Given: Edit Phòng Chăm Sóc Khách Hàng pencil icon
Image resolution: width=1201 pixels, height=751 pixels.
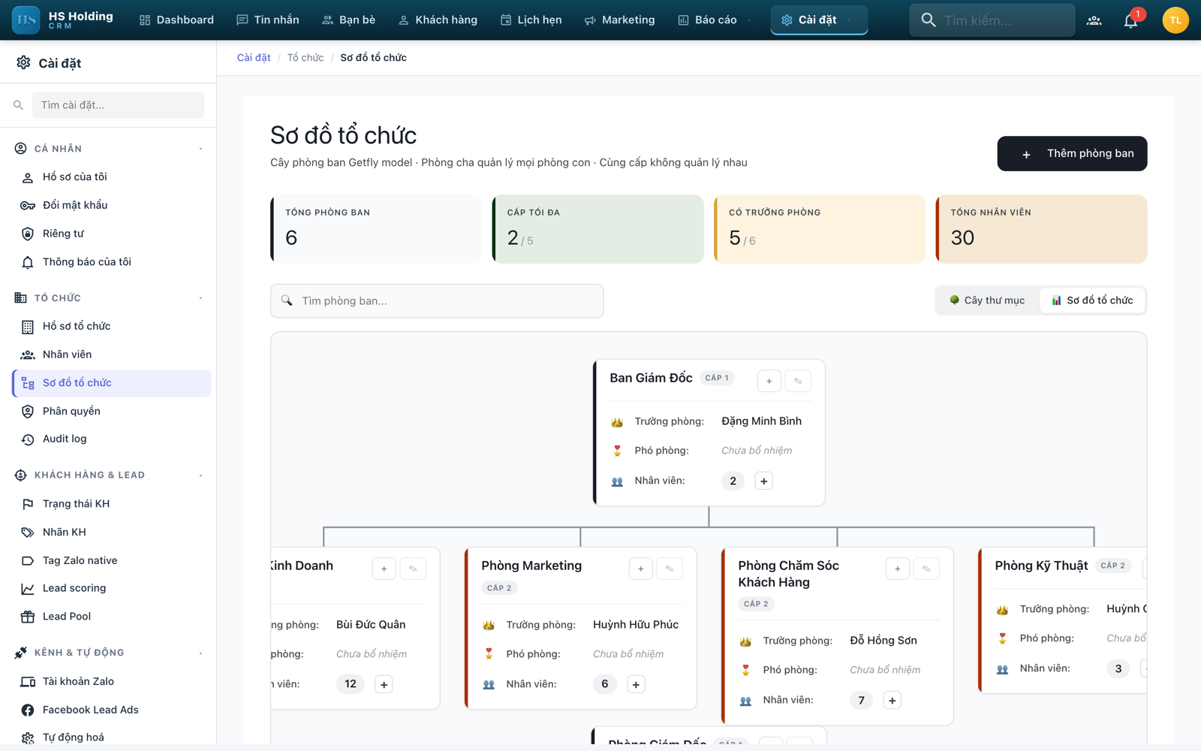Looking at the screenshot, I should (926, 569).
